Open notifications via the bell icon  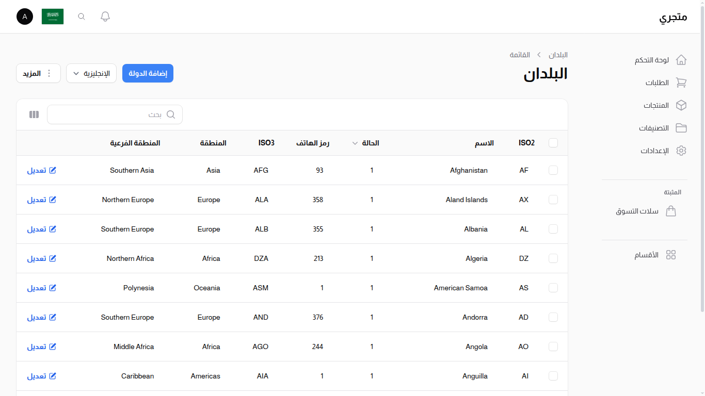pyautogui.click(x=105, y=16)
